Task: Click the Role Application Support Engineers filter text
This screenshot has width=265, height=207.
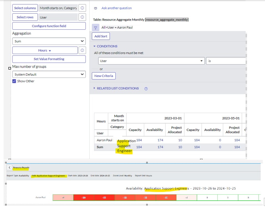Action: [48, 176]
